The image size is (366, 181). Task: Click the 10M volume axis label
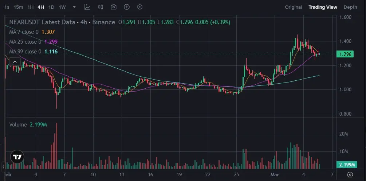[344, 152]
